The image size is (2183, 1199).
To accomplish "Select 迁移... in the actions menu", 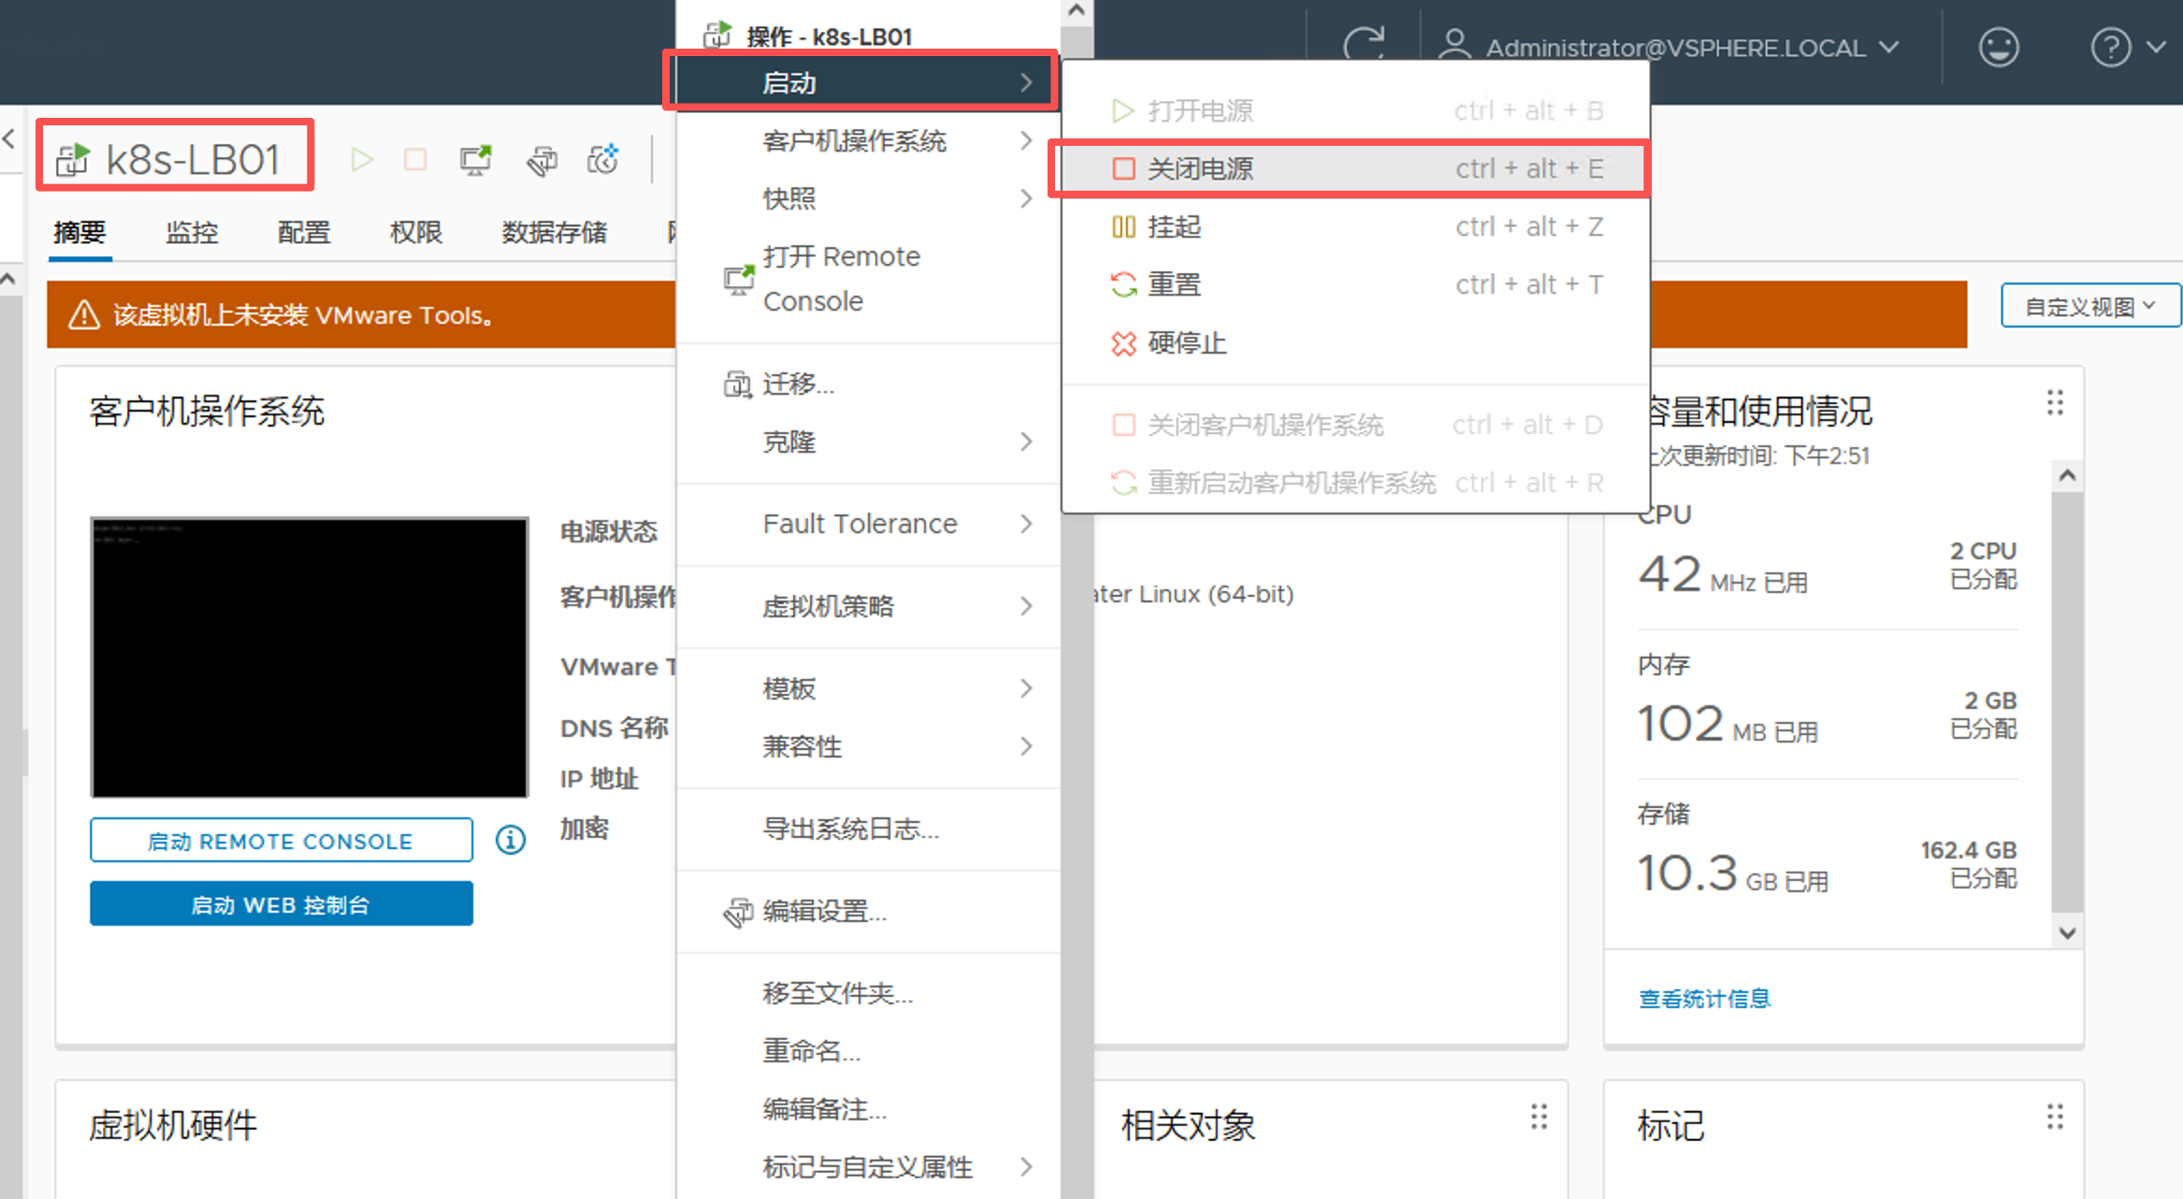I will tap(868, 383).
